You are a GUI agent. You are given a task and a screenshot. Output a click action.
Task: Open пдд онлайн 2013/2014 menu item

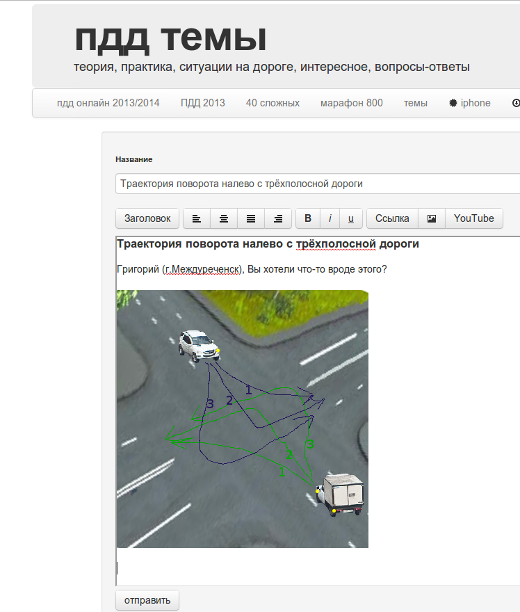(x=108, y=103)
